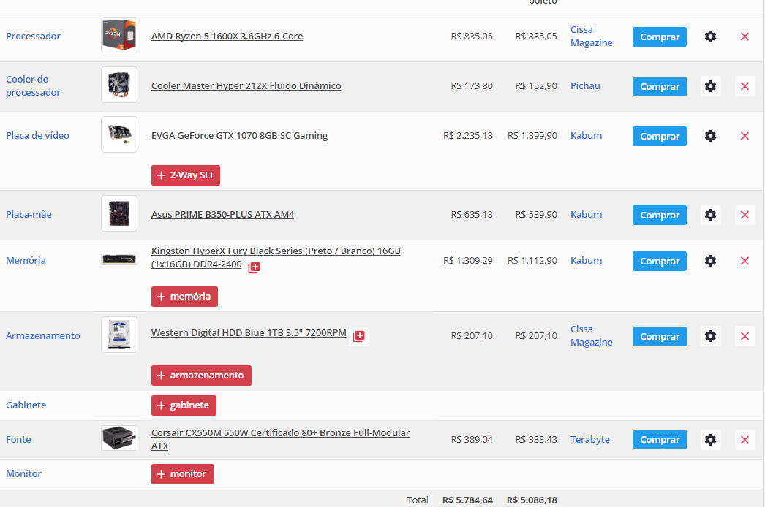The height and width of the screenshot is (507, 765).
Task: Open the Armazenamento category link
Action: click(x=43, y=335)
